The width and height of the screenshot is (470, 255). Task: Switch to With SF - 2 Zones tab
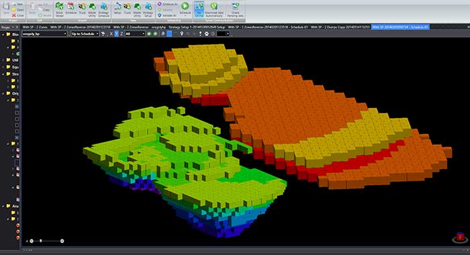point(35,27)
